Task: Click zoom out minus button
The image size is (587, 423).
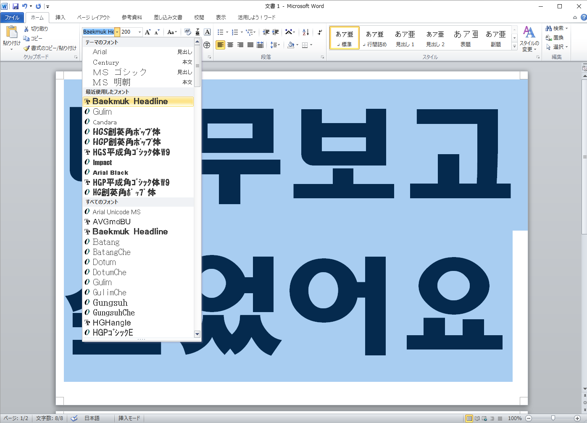Action: click(529, 418)
